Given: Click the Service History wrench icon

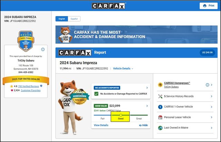Looking at the screenshot, I should 160,96.
